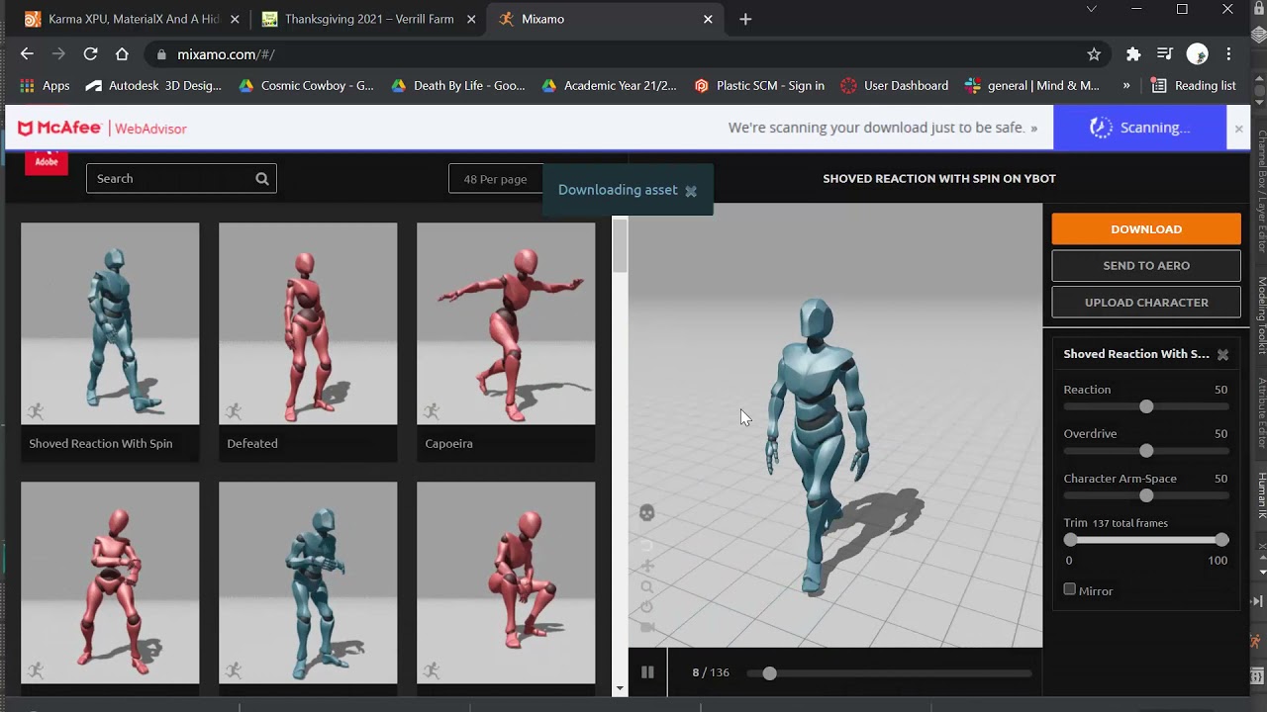Adjust the Character Arm-Space slider handle
Image resolution: width=1267 pixels, height=712 pixels.
[x=1146, y=495]
